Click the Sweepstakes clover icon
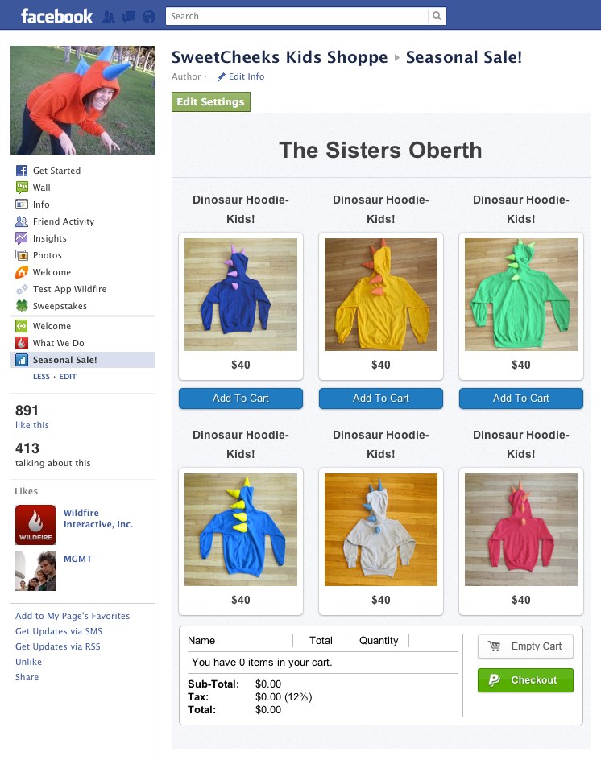Image resolution: width=601 pixels, height=760 pixels. click(21, 306)
